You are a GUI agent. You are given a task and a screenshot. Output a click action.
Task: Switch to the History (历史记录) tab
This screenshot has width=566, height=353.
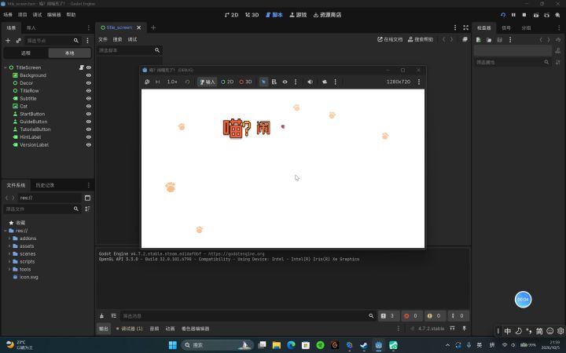tap(45, 185)
